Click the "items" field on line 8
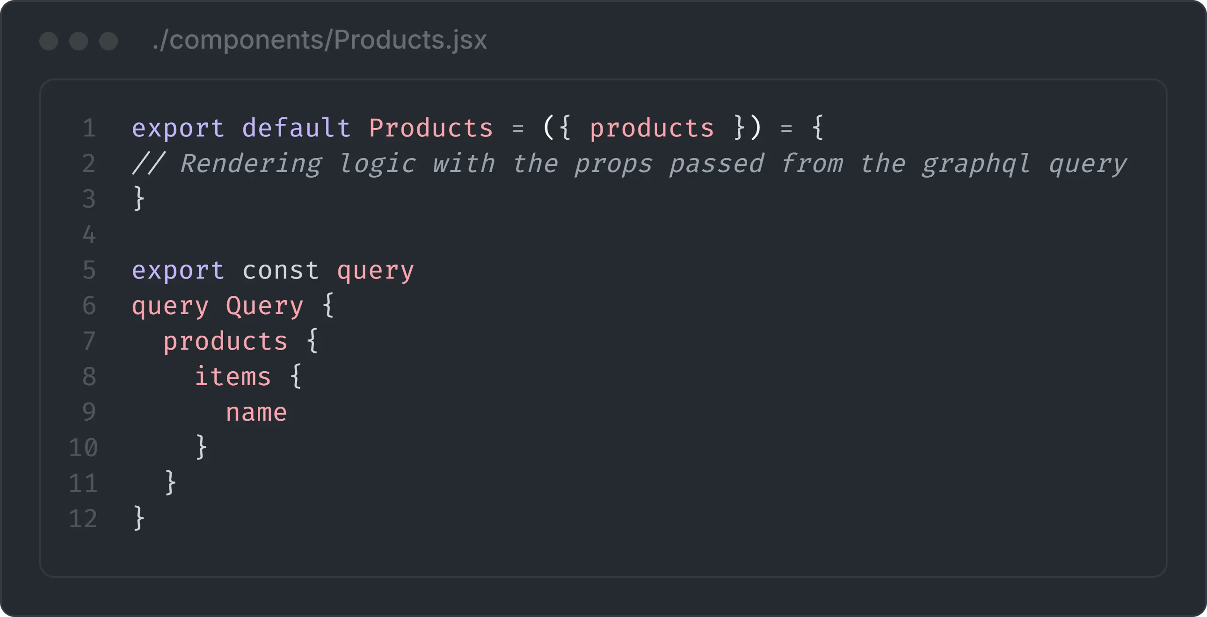This screenshot has height=617, width=1207. click(x=233, y=377)
